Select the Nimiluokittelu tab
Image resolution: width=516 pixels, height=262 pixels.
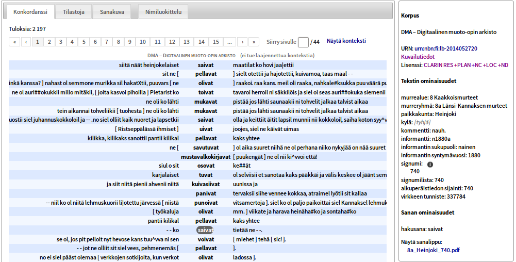[163, 11]
